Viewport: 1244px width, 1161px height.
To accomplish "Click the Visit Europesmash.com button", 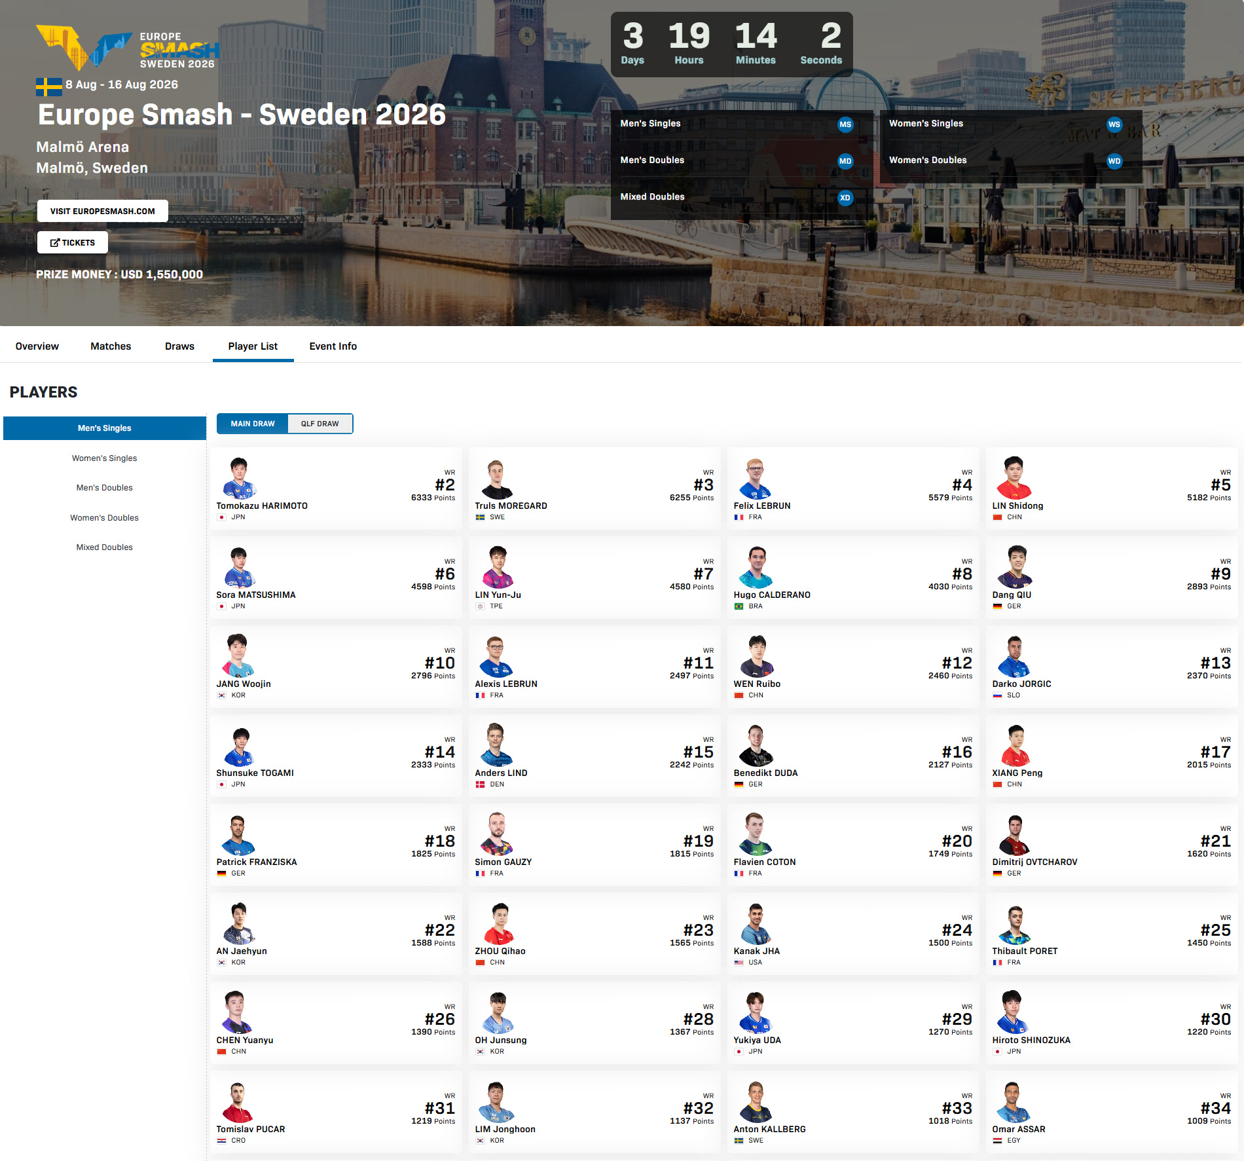I will 103,212.
